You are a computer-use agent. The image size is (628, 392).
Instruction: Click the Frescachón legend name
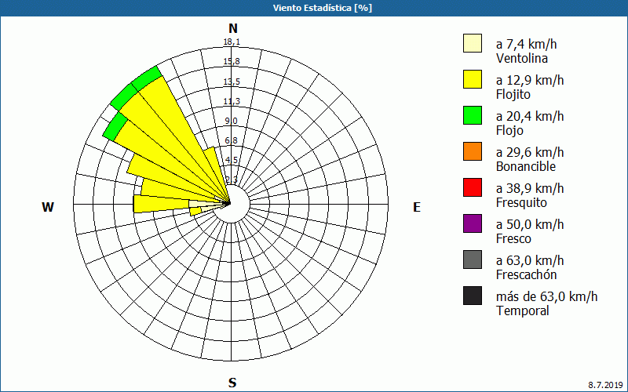point(526,274)
